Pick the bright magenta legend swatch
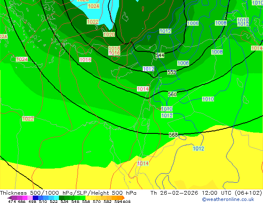 coord(24,198)
